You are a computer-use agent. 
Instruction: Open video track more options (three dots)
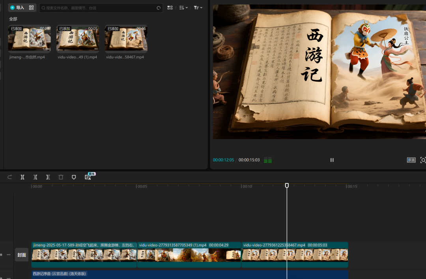pos(9,255)
